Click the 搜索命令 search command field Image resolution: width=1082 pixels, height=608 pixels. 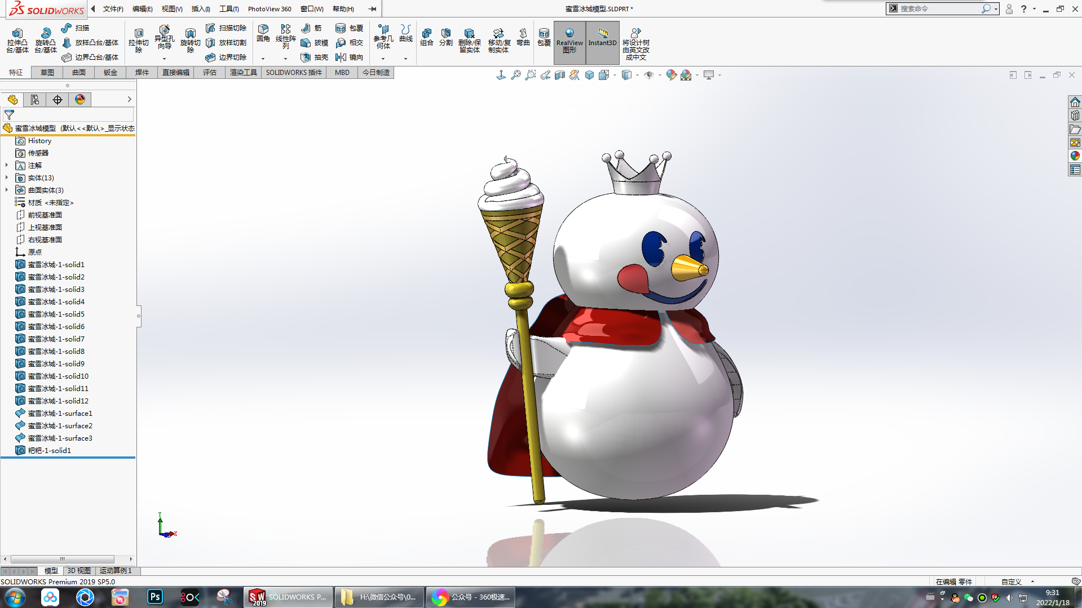[x=939, y=8]
